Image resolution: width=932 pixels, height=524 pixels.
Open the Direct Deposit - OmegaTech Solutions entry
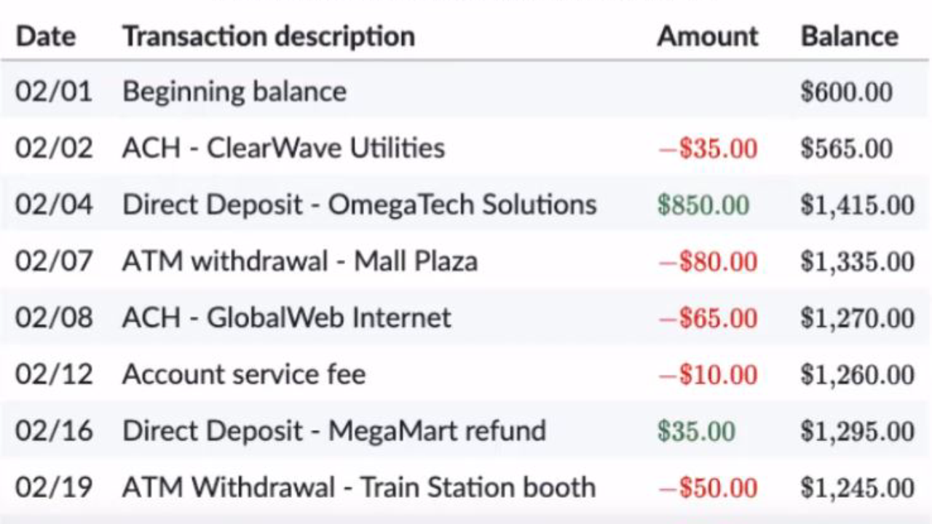[x=359, y=205]
